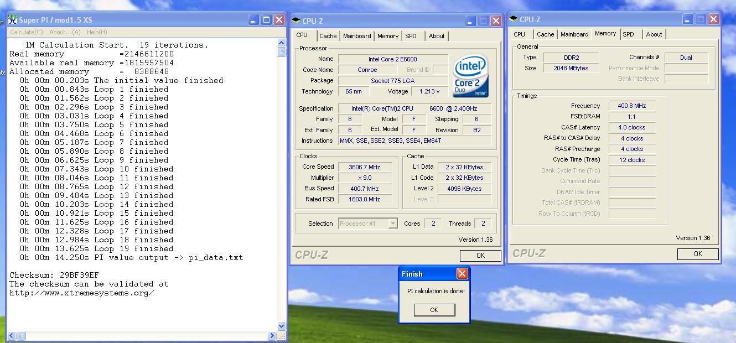
Task: Switch to CPU tab in right CPU-Z window
Action: pos(520,34)
